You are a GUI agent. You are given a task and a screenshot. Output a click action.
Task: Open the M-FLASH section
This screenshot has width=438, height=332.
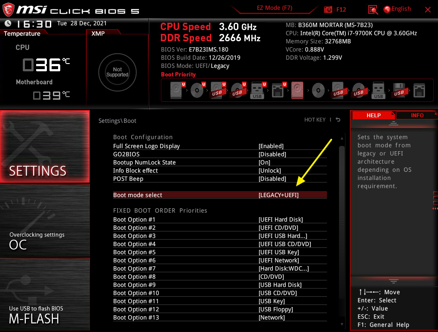click(45, 294)
